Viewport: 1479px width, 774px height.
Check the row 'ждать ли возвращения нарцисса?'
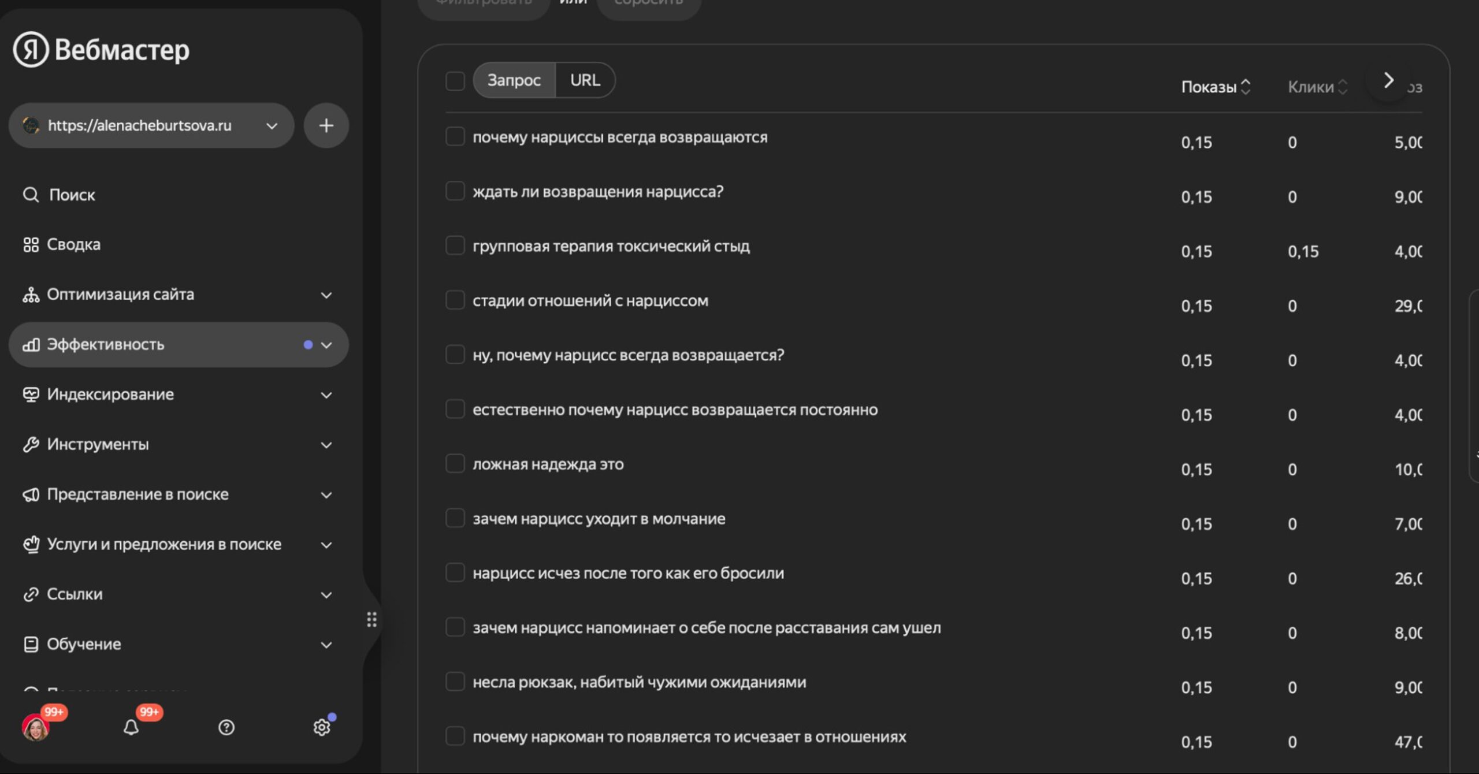click(x=455, y=191)
